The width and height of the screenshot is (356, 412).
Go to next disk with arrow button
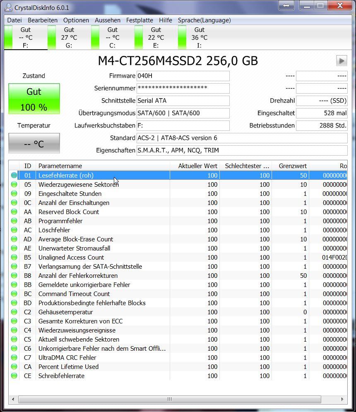(x=342, y=61)
